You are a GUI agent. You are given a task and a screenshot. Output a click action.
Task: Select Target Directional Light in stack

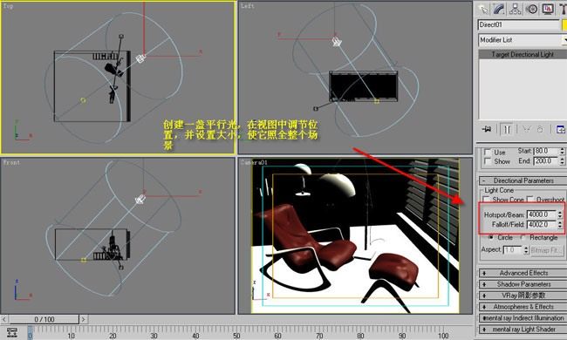point(523,54)
